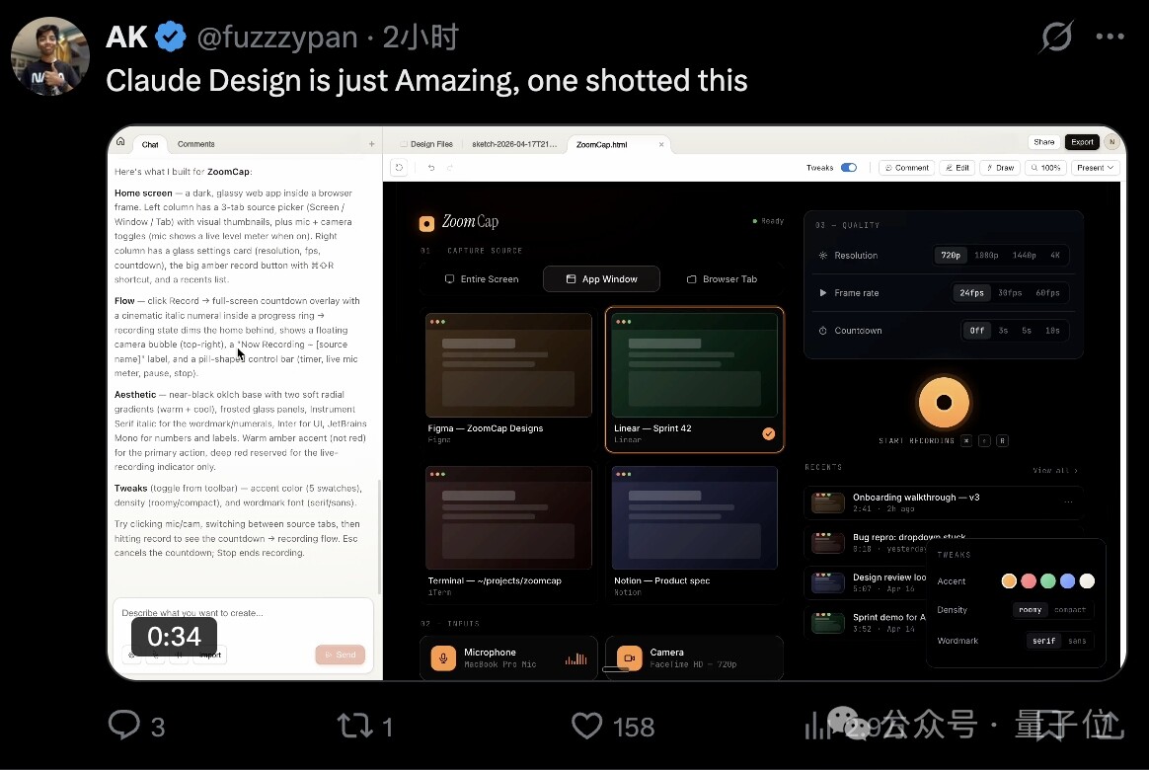Viewport: 1149px width, 770px height.
Task: Select the Camera input icon
Action: pyautogui.click(x=629, y=657)
